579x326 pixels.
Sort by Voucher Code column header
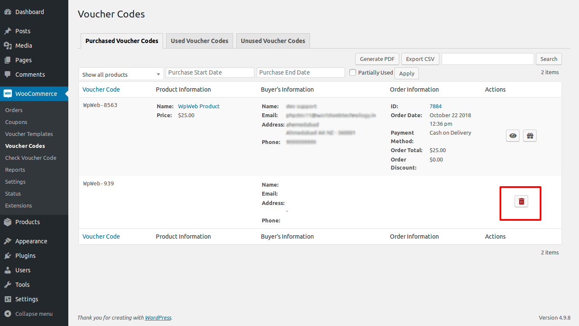(x=101, y=89)
